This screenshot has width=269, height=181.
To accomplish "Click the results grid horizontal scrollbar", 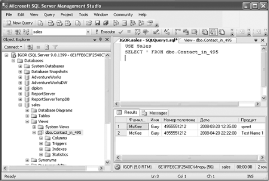I will pos(190,157).
